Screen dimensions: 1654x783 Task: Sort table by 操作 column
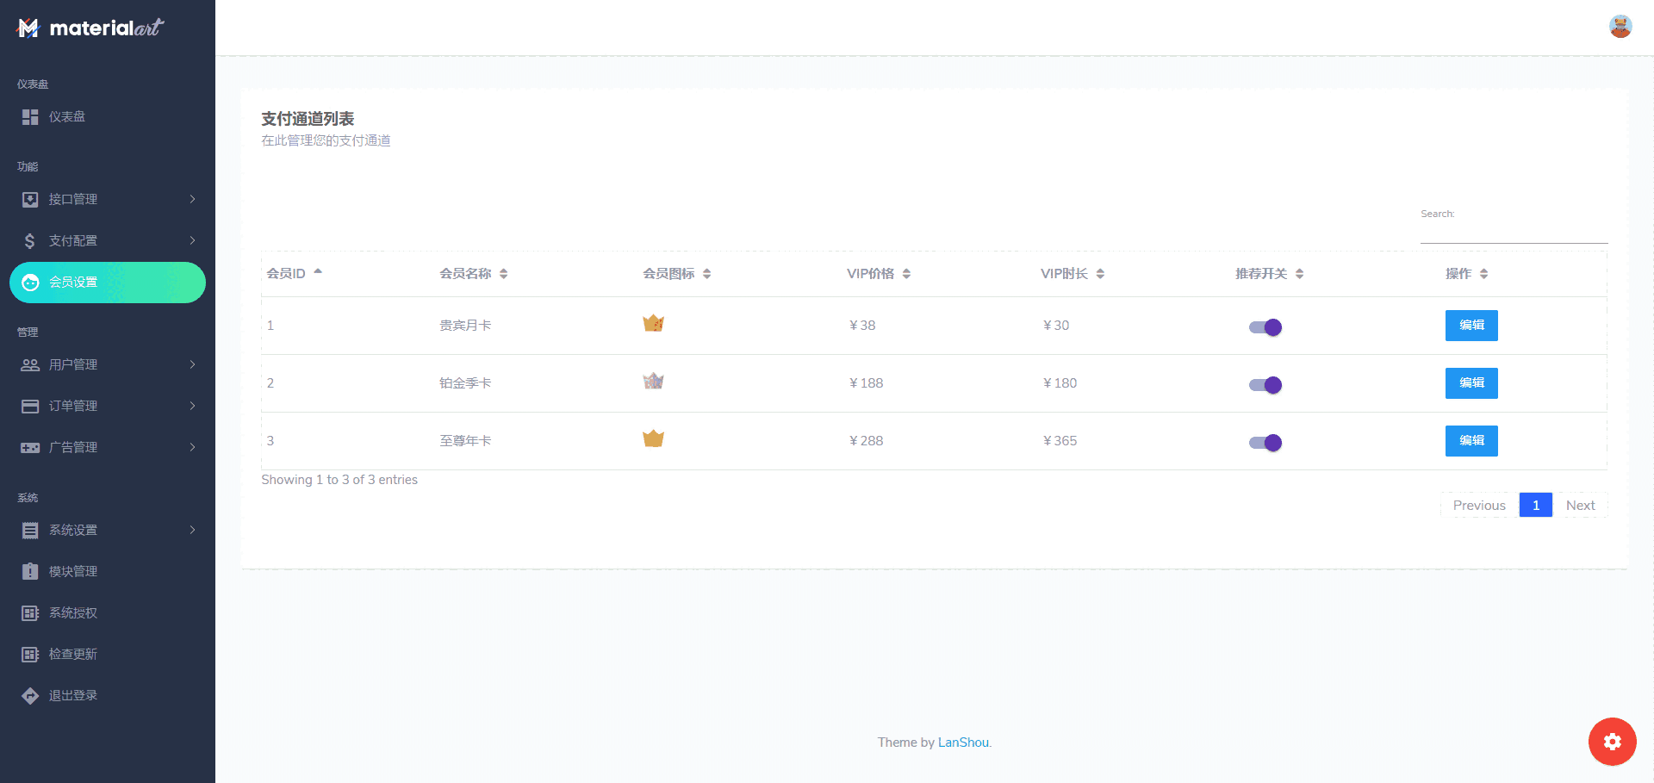point(1466,274)
